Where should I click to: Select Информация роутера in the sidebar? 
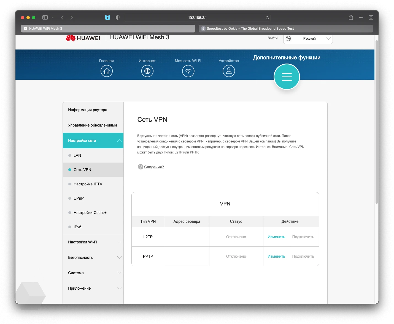(x=93, y=110)
